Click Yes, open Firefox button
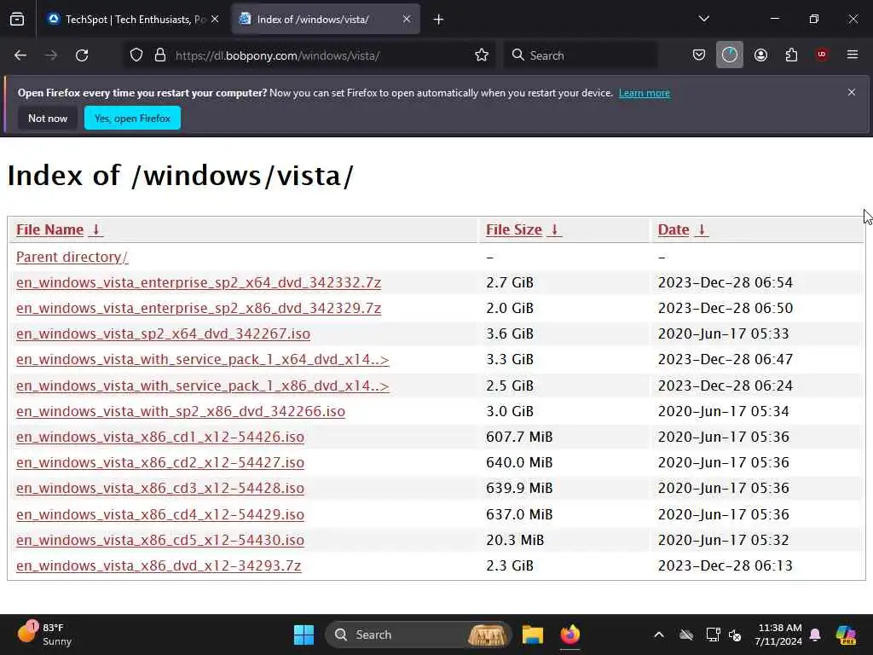 click(x=132, y=118)
